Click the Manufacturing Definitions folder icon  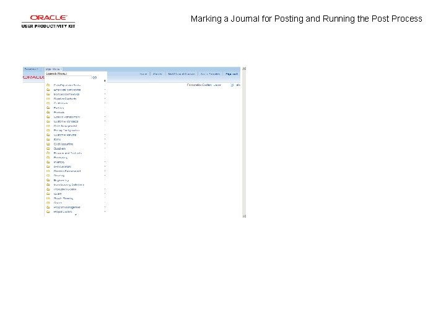point(48,184)
